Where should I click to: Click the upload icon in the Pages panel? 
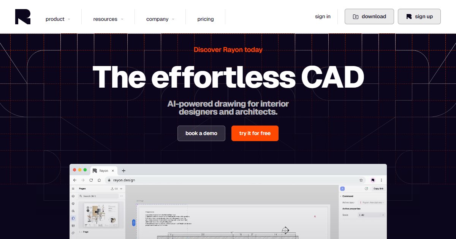pyautogui.click(x=112, y=189)
